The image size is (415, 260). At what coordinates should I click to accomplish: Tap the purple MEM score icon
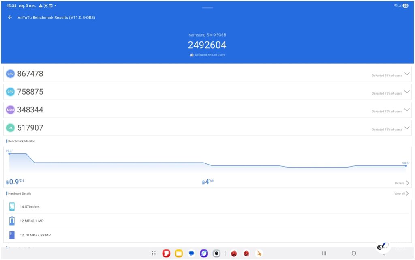point(11,110)
